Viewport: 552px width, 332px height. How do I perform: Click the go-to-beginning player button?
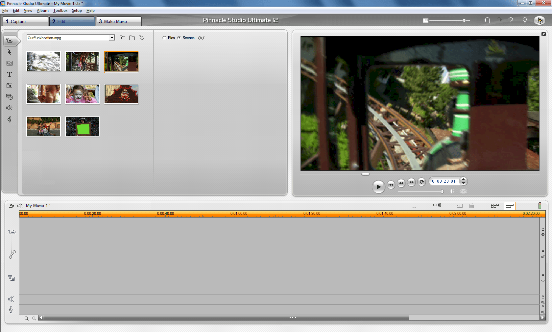391,185
